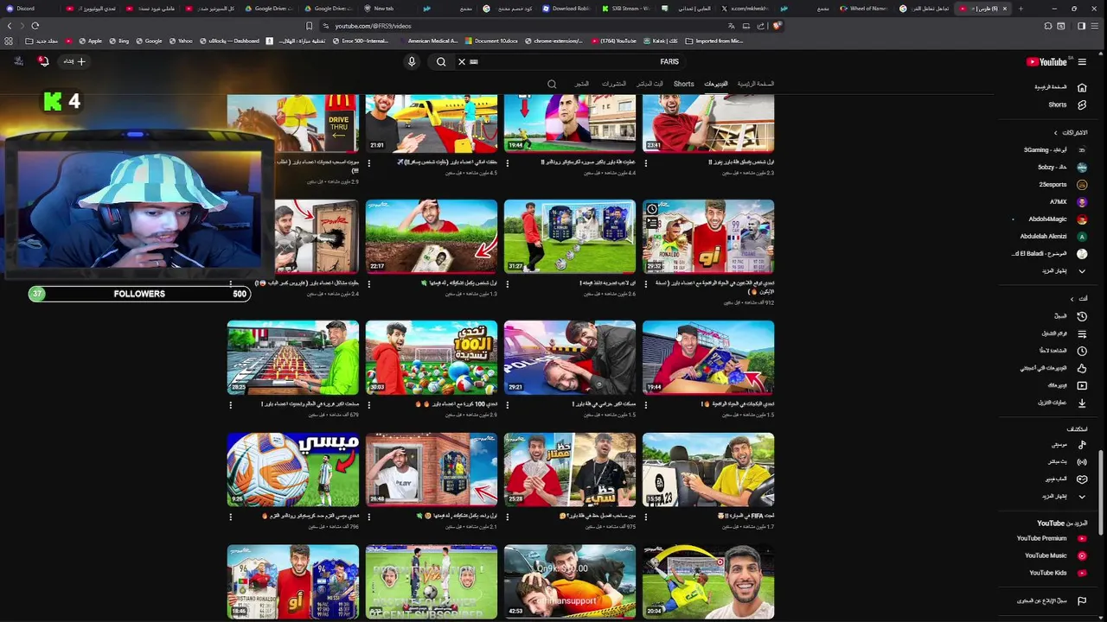Screen dimensions: 1107x622
Task: Switch to the Store channel tab
Action: (x=582, y=84)
